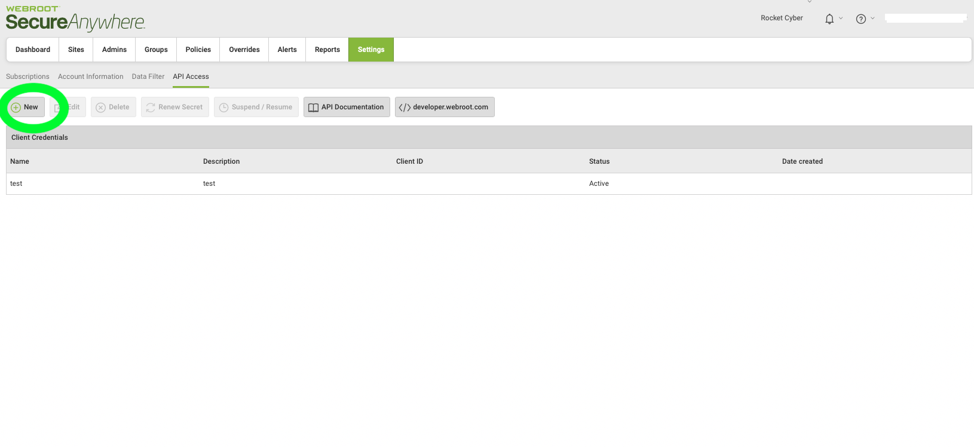Click the 'Active' status cell
The height and width of the screenshot is (447, 974).
(599, 183)
